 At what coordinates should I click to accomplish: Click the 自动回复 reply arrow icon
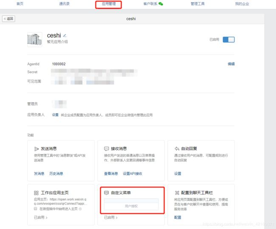tap(177, 149)
